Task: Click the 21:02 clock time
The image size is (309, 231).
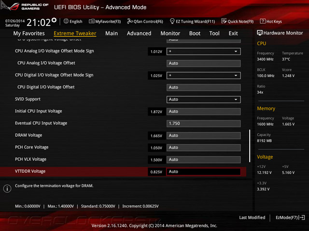Action: pos(39,23)
